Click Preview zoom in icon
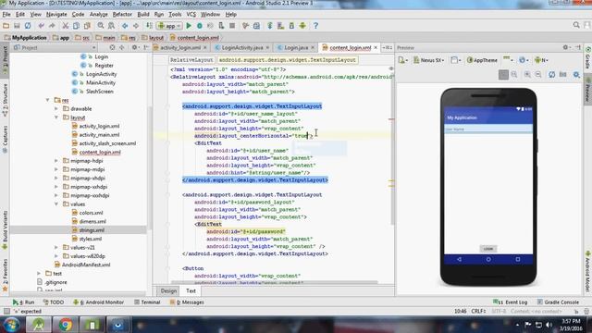 click(527, 74)
